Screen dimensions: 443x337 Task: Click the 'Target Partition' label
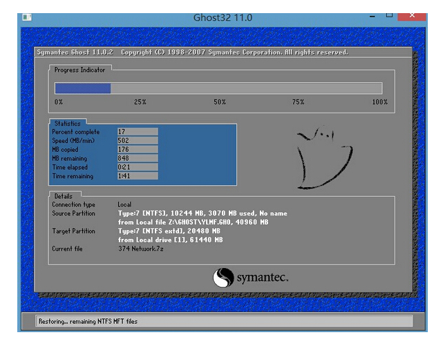(x=73, y=231)
